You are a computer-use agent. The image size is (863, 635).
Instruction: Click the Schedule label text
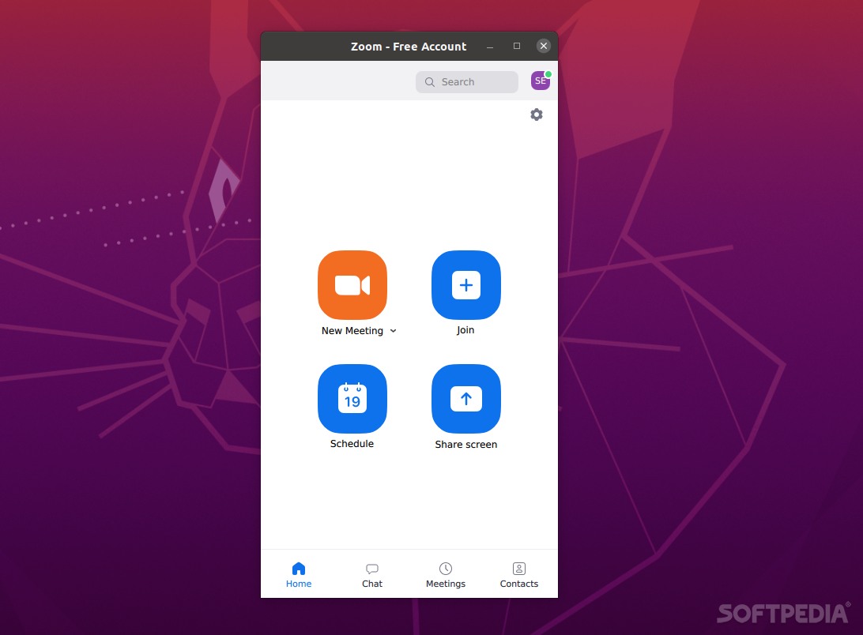[352, 444]
